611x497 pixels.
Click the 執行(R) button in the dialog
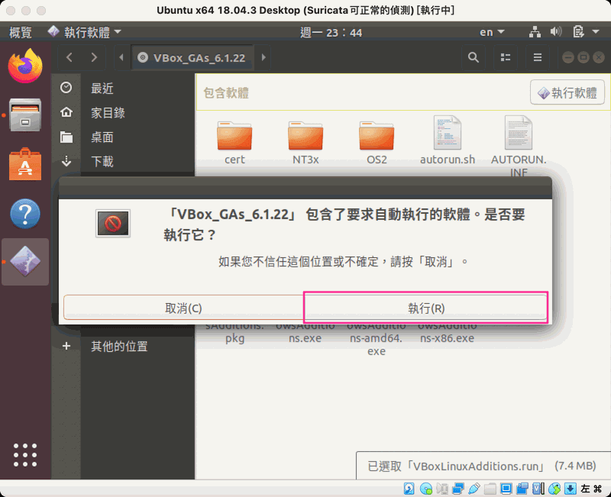pos(426,308)
